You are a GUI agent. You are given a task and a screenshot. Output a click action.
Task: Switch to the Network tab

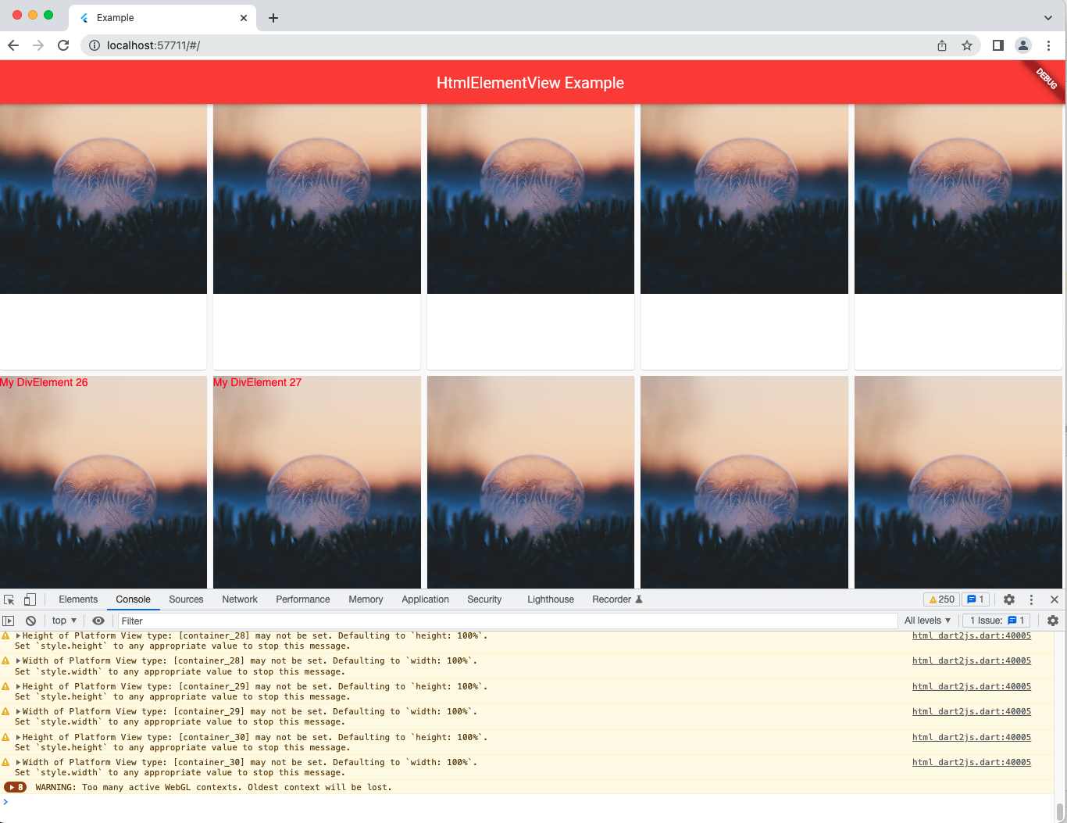[239, 599]
